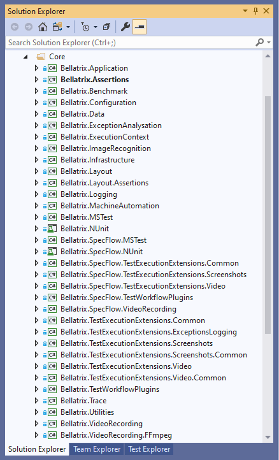Click the Bellatrix.MachineAutomation C# project icon
Screen dimensions: 279x460
(52, 206)
